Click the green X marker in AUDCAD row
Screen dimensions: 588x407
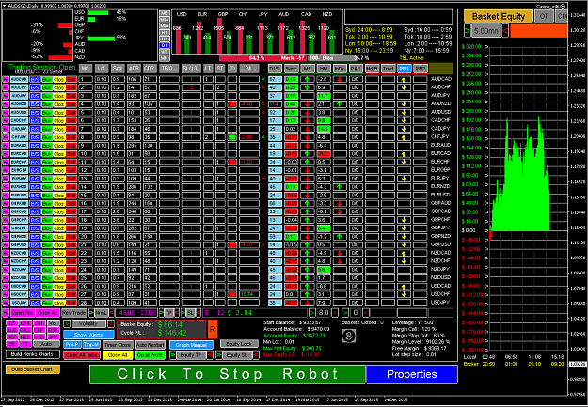[263, 79]
